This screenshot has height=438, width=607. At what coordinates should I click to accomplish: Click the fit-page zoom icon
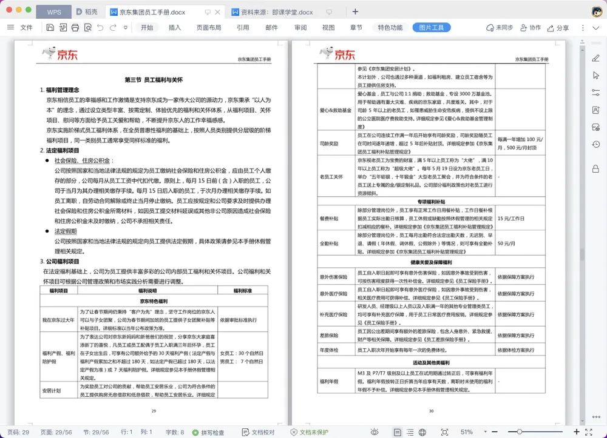point(444,432)
